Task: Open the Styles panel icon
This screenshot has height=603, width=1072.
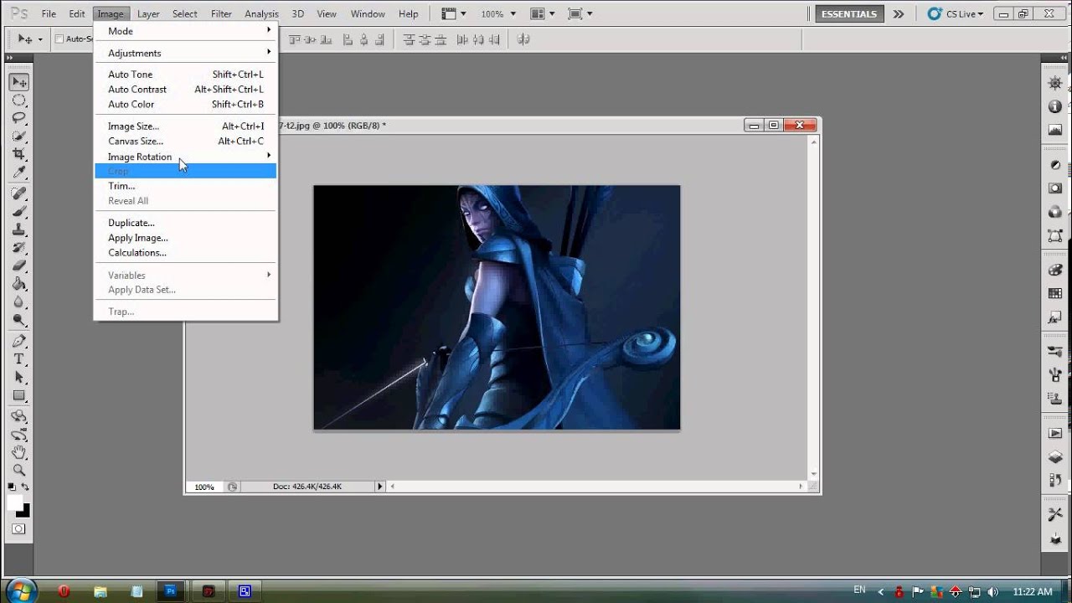Action: [1055, 317]
